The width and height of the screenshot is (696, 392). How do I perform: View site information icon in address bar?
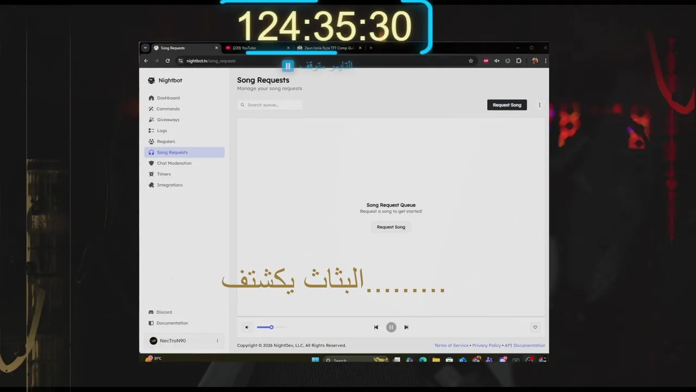click(x=181, y=61)
